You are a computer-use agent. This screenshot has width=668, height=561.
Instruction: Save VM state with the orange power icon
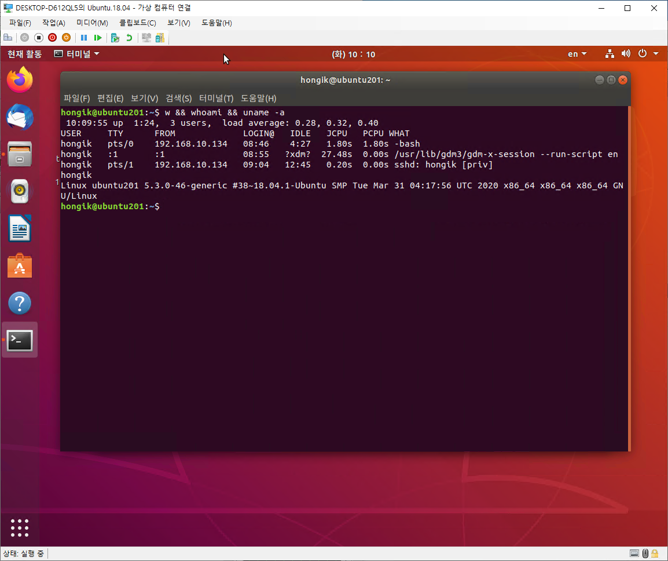66,38
